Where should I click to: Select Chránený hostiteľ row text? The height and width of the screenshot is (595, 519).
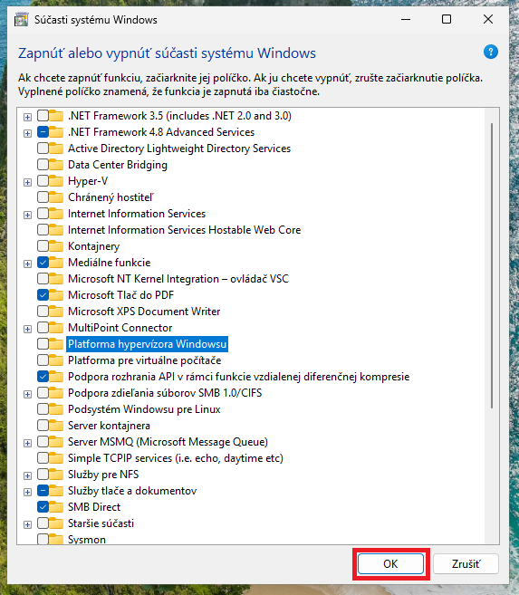111,197
